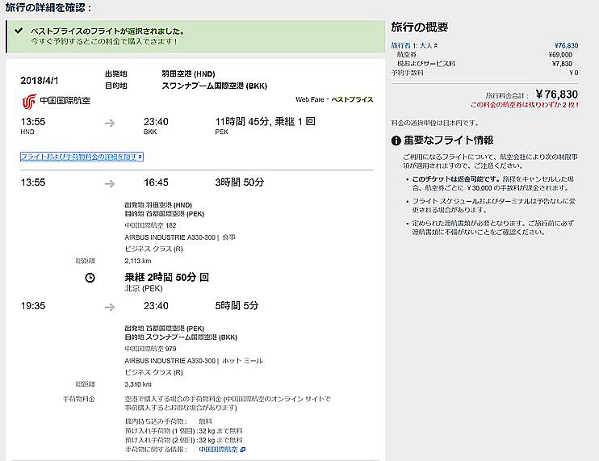Click the external link icon after the 中国国際航空 baggage link
Viewport: 599px width, 461px height.
[243, 450]
